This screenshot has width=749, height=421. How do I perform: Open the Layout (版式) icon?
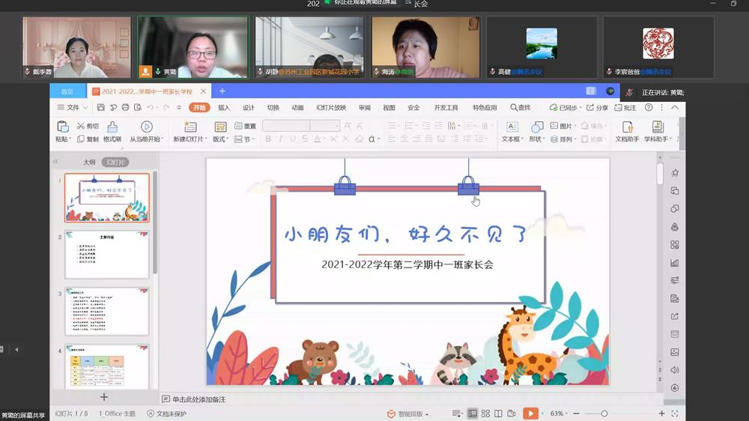pyautogui.click(x=220, y=127)
